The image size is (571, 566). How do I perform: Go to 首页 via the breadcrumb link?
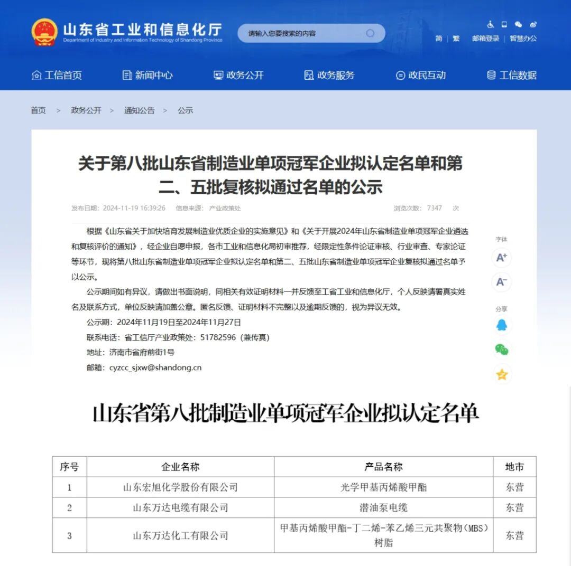38,110
